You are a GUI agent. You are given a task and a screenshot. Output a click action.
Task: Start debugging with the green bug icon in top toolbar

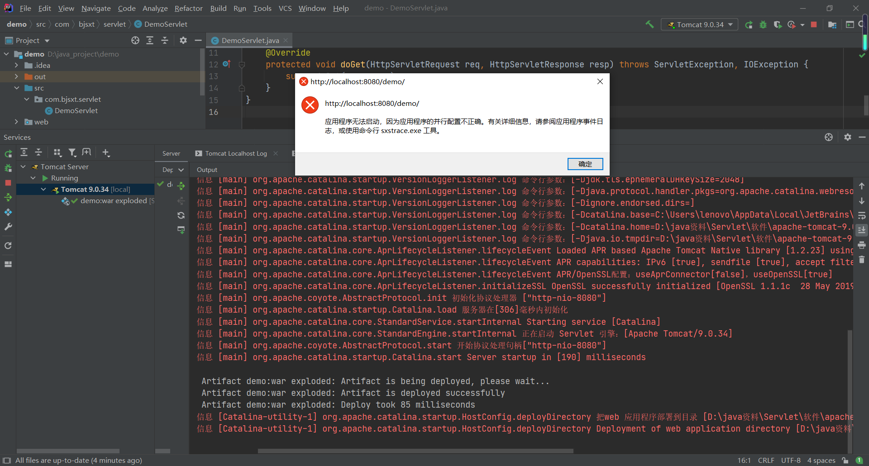pyautogui.click(x=763, y=24)
